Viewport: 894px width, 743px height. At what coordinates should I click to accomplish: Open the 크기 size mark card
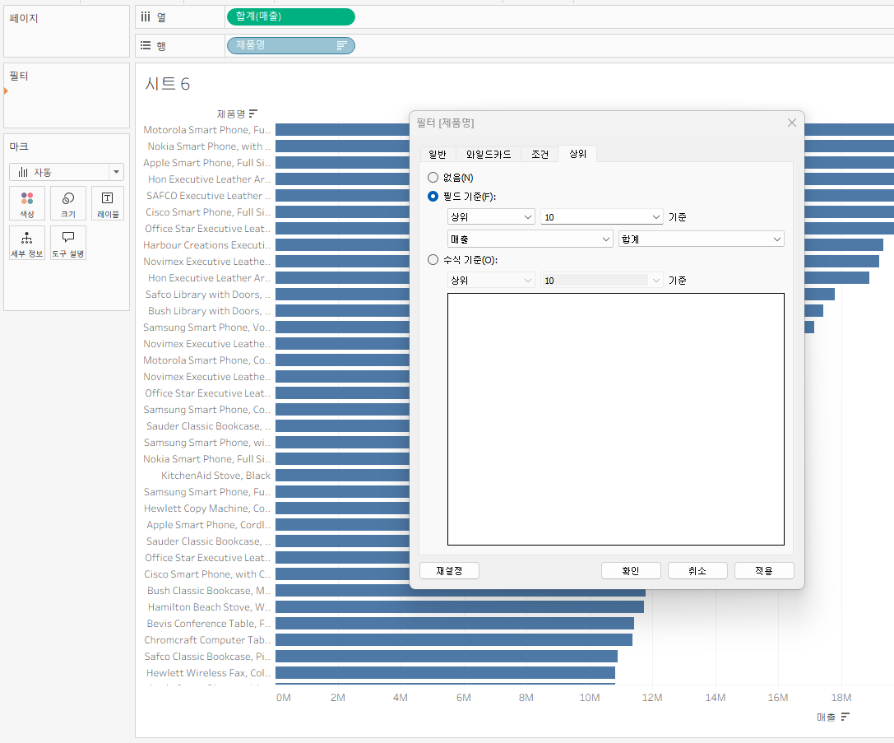point(67,203)
